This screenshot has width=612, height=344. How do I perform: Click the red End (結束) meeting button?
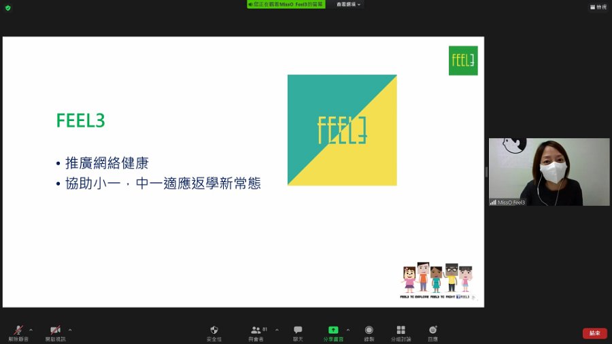(x=595, y=333)
